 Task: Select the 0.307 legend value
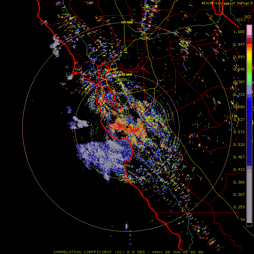(239, 195)
